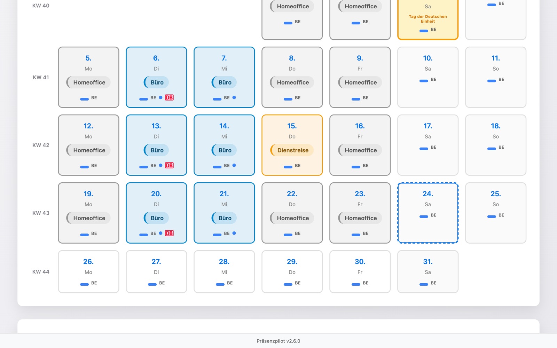Screen dimensions: 557x348
Task: Click the KW 43 week label
Action: tap(41, 213)
